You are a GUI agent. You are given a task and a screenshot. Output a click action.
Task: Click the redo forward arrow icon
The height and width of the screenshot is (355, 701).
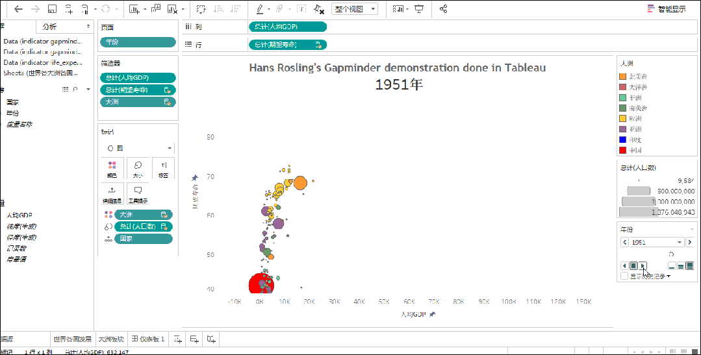click(x=35, y=9)
